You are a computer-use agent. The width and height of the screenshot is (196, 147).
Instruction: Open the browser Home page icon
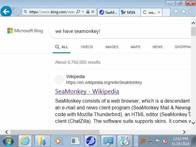click(176, 12)
